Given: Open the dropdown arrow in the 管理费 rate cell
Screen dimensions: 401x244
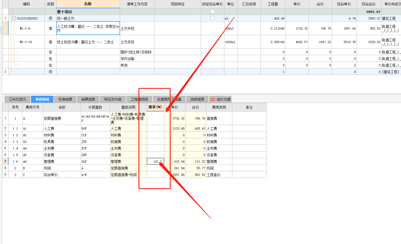Looking at the screenshot, I should coord(161,162).
